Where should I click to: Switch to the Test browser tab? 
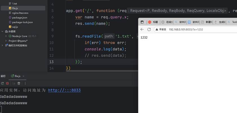coord(232,22)
